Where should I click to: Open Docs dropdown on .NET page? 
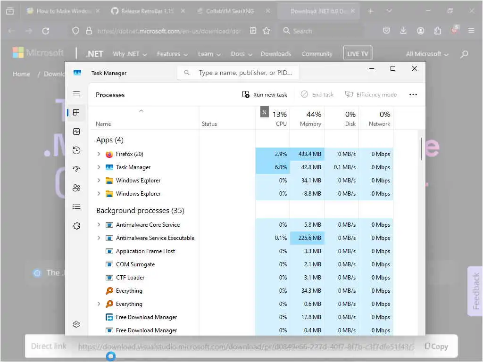point(241,54)
